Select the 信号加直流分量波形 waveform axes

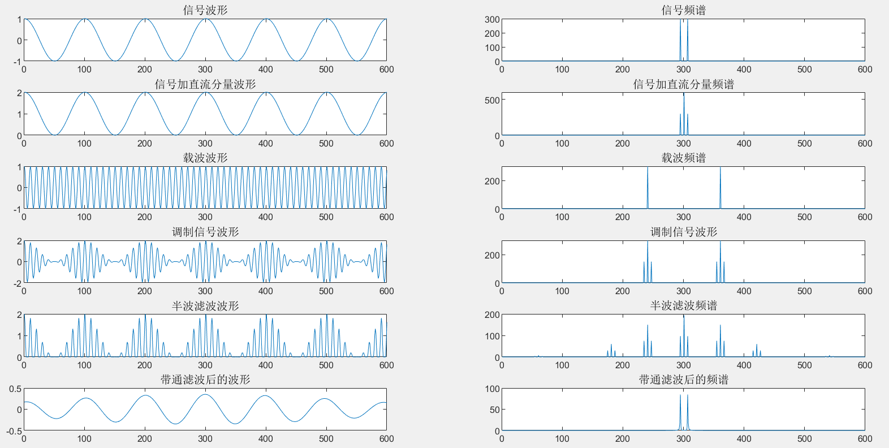tap(205, 114)
